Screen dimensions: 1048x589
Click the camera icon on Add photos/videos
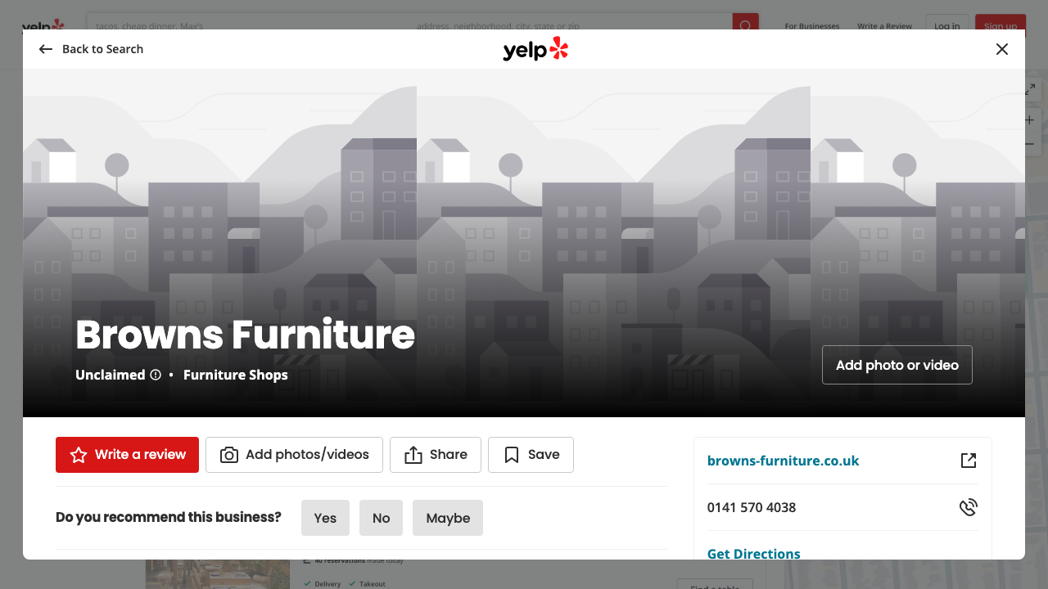(229, 455)
